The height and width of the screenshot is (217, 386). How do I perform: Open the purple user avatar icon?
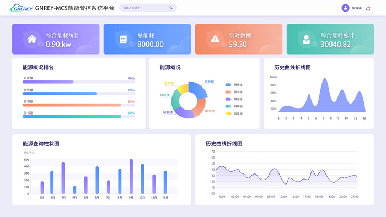tap(345, 8)
